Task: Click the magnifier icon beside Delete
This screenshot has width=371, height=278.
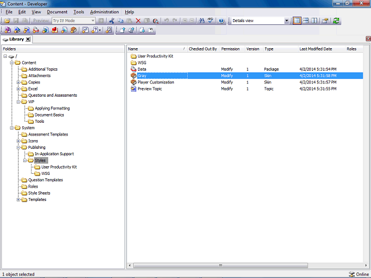Action: tap(155, 21)
